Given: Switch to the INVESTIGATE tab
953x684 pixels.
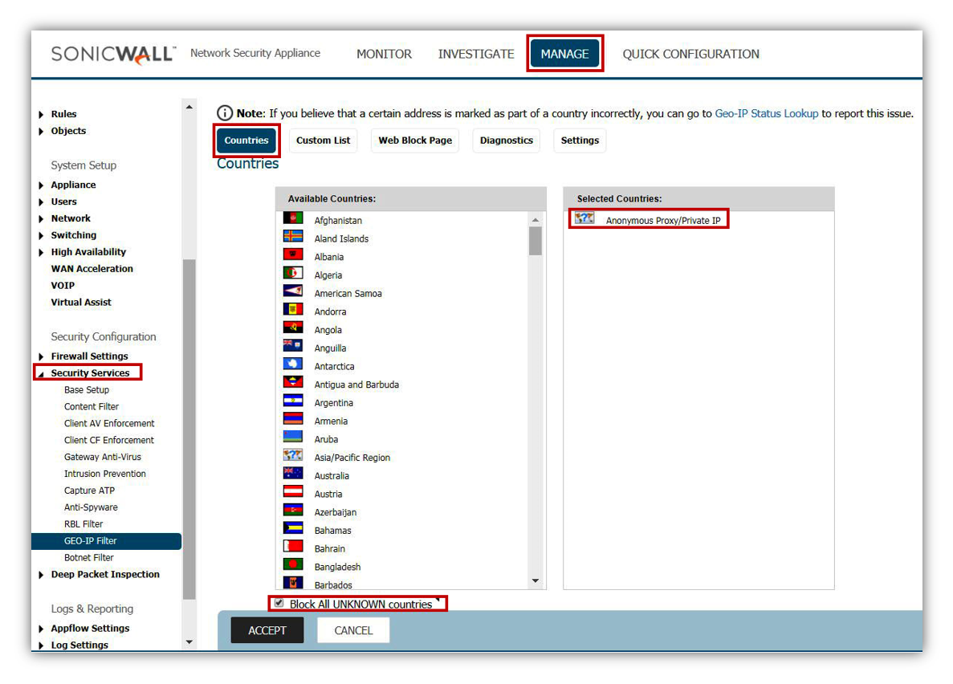Looking at the screenshot, I should [476, 54].
